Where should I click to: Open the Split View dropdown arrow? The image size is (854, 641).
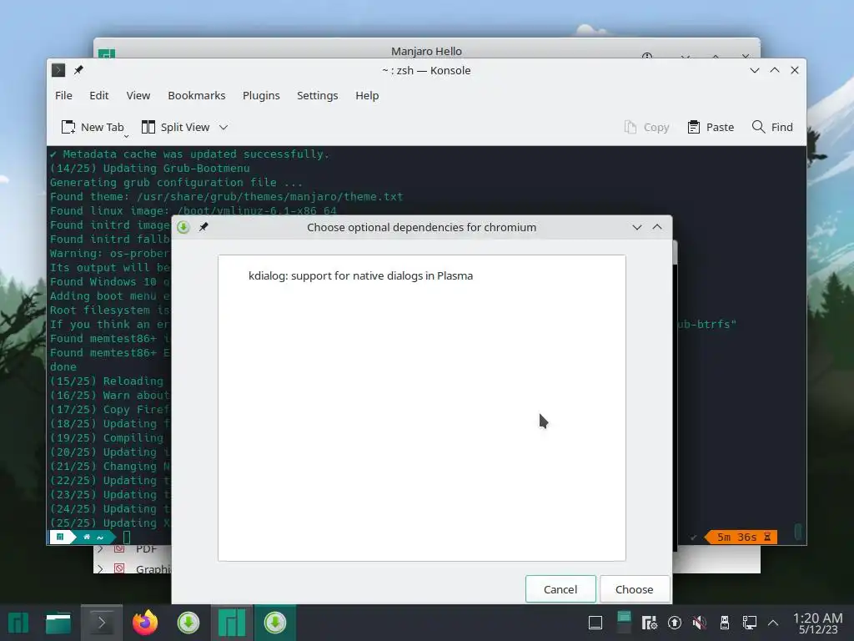coord(224,127)
